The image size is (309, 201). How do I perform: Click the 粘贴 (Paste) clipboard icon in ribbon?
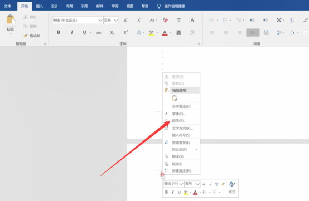click(11, 20)
